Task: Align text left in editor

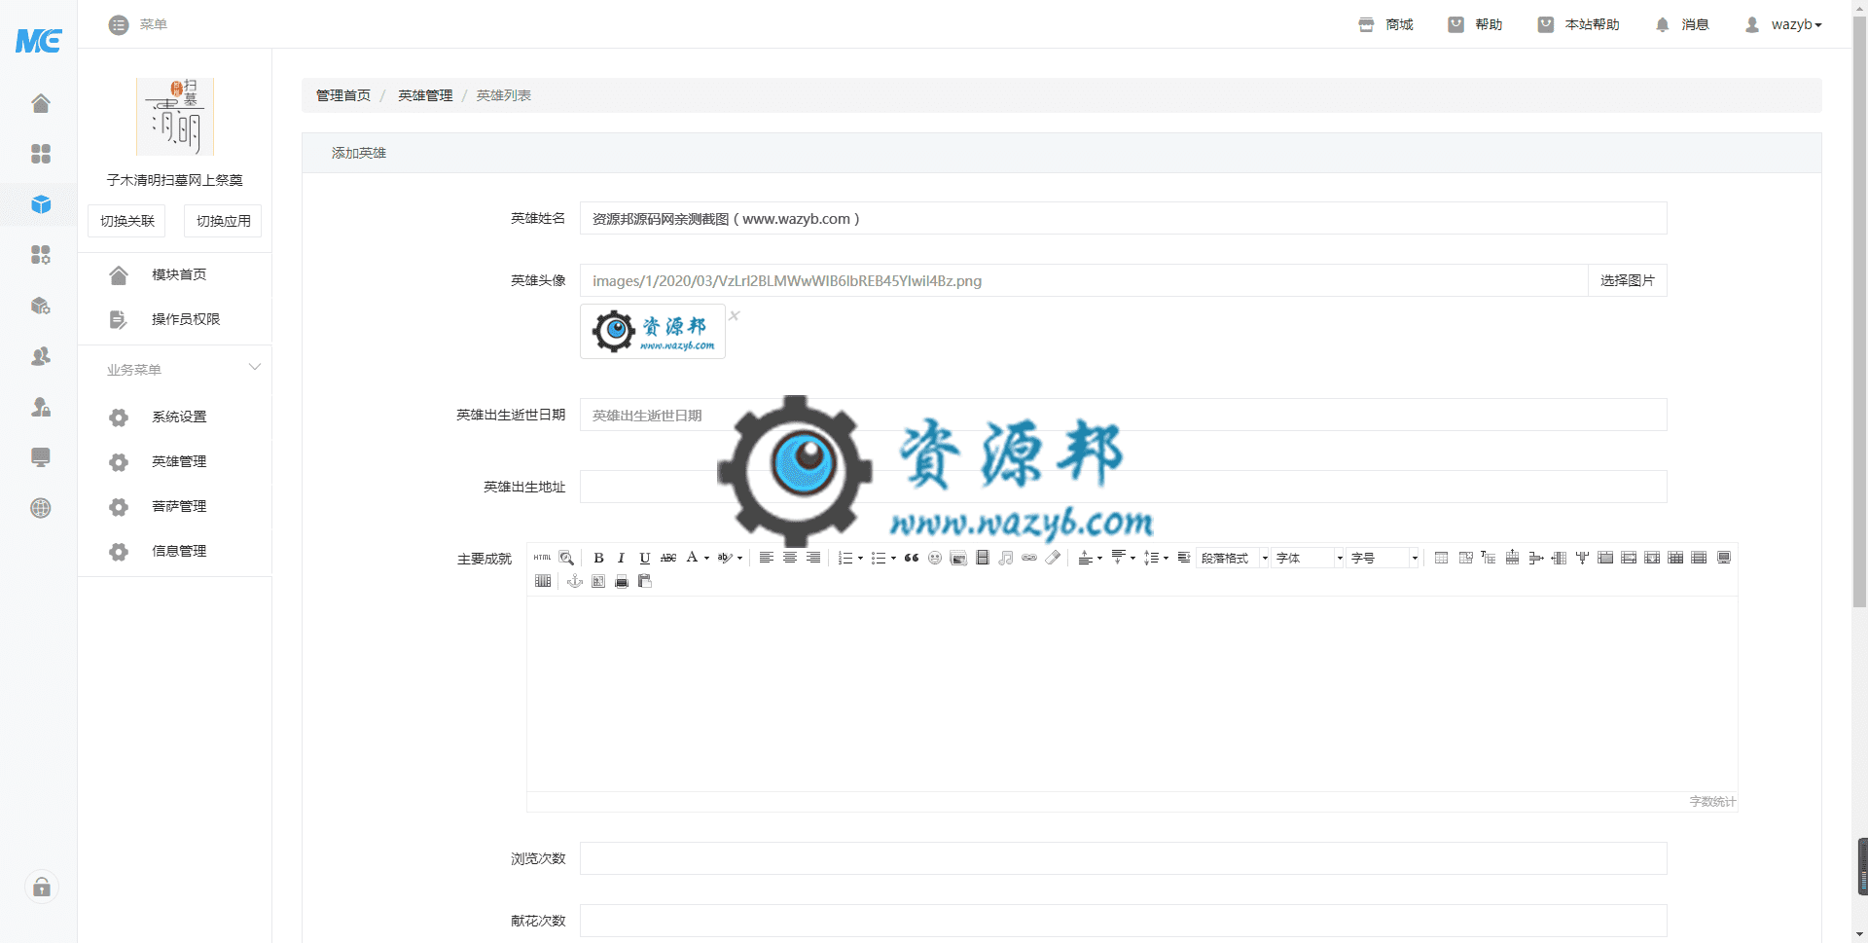Action: point(767,558)
